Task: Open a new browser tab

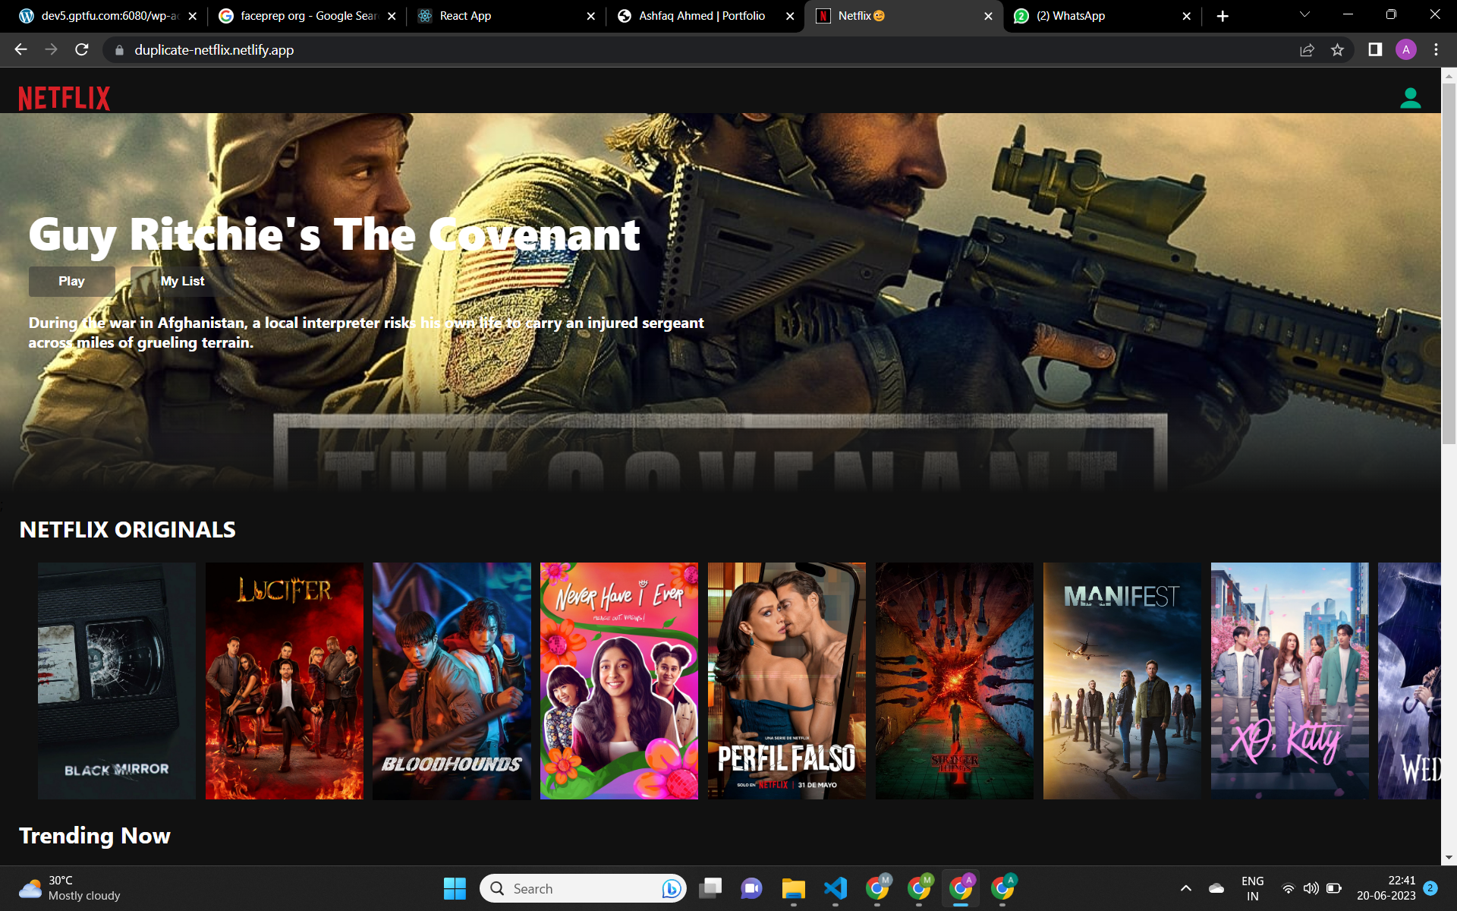Action: coord(1222,16)
